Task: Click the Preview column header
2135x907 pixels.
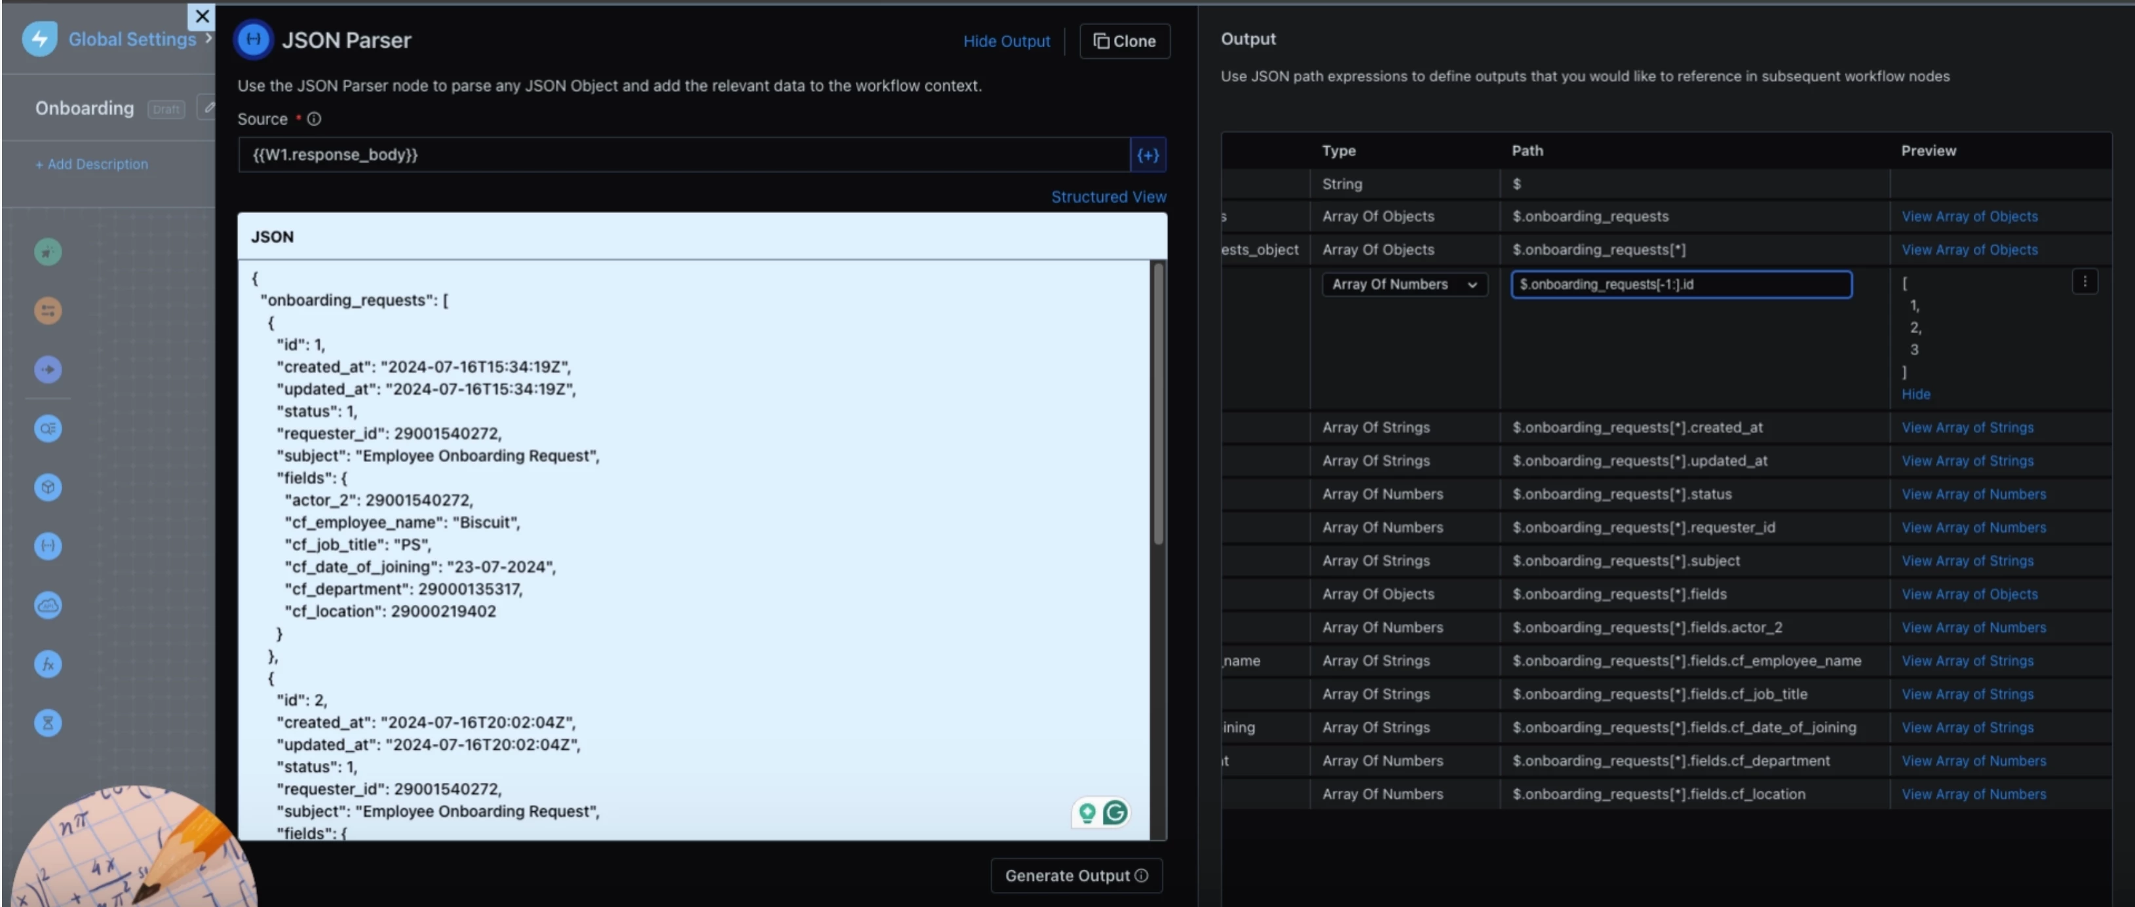Action: (1928, 151)
